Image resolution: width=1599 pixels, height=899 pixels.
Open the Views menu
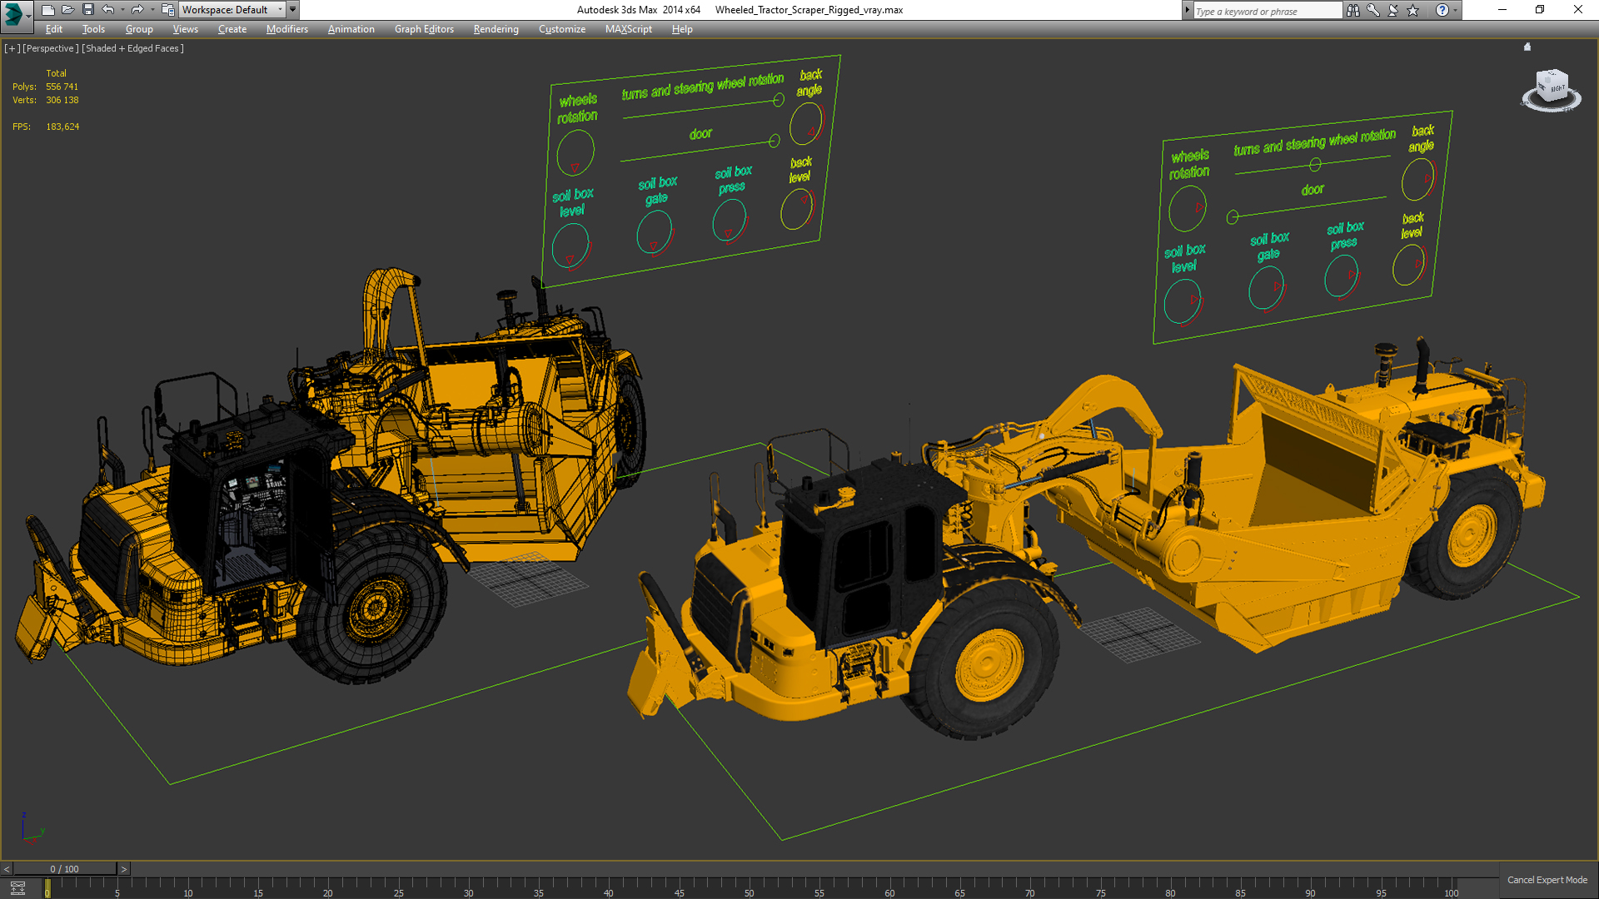click(x=185, y=29)
